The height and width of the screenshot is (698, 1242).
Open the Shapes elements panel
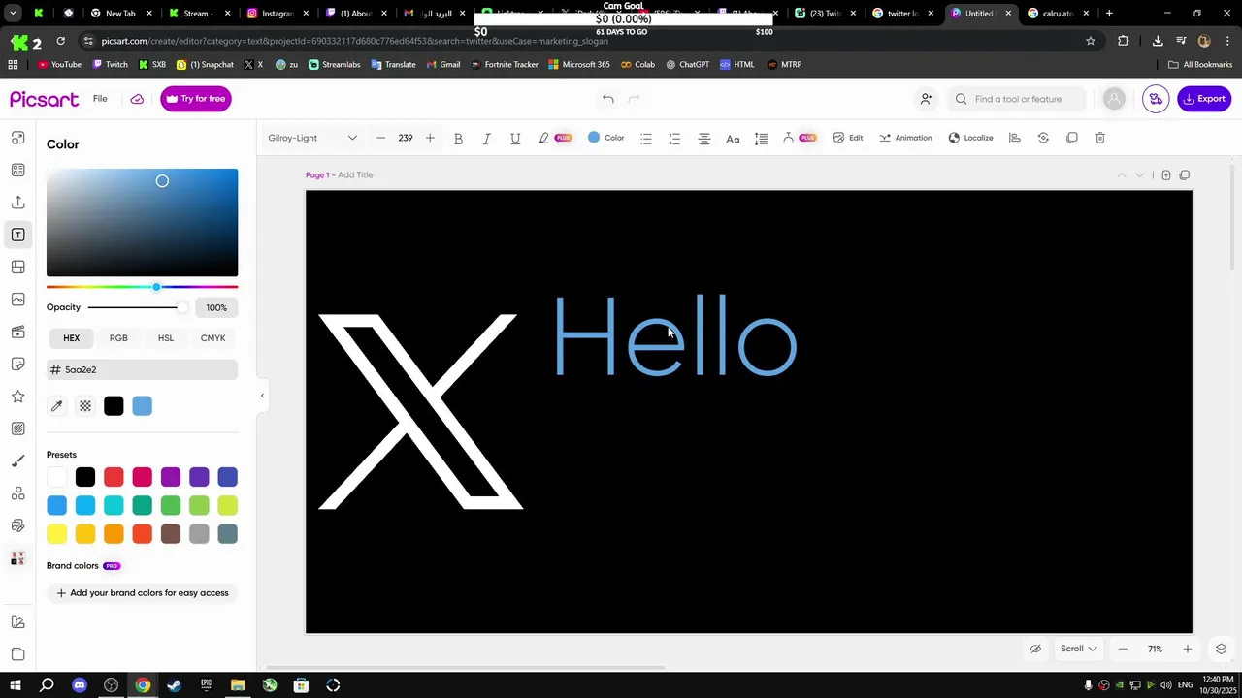coord(17,493)
